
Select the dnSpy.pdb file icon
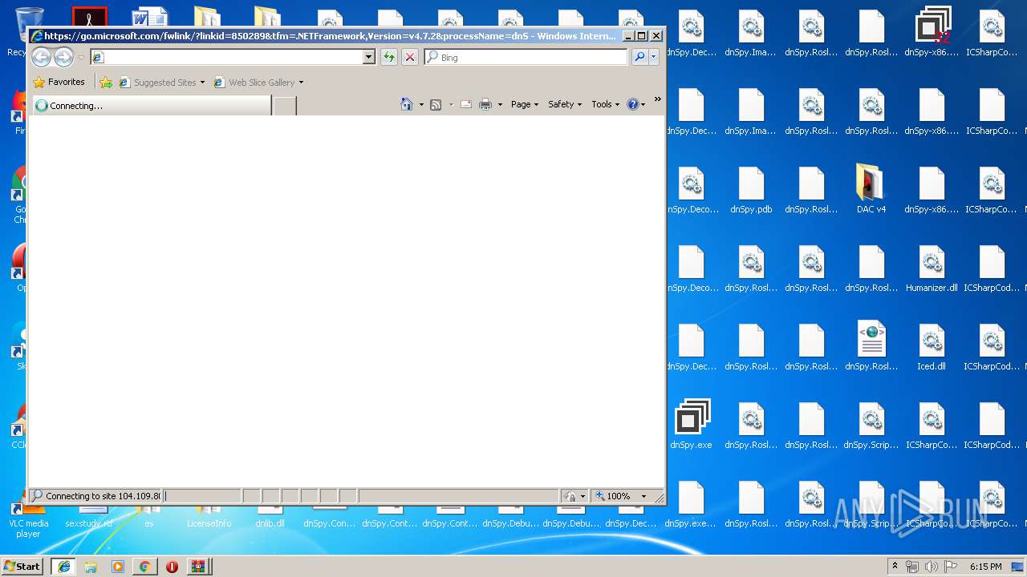(x=751, y=189)
